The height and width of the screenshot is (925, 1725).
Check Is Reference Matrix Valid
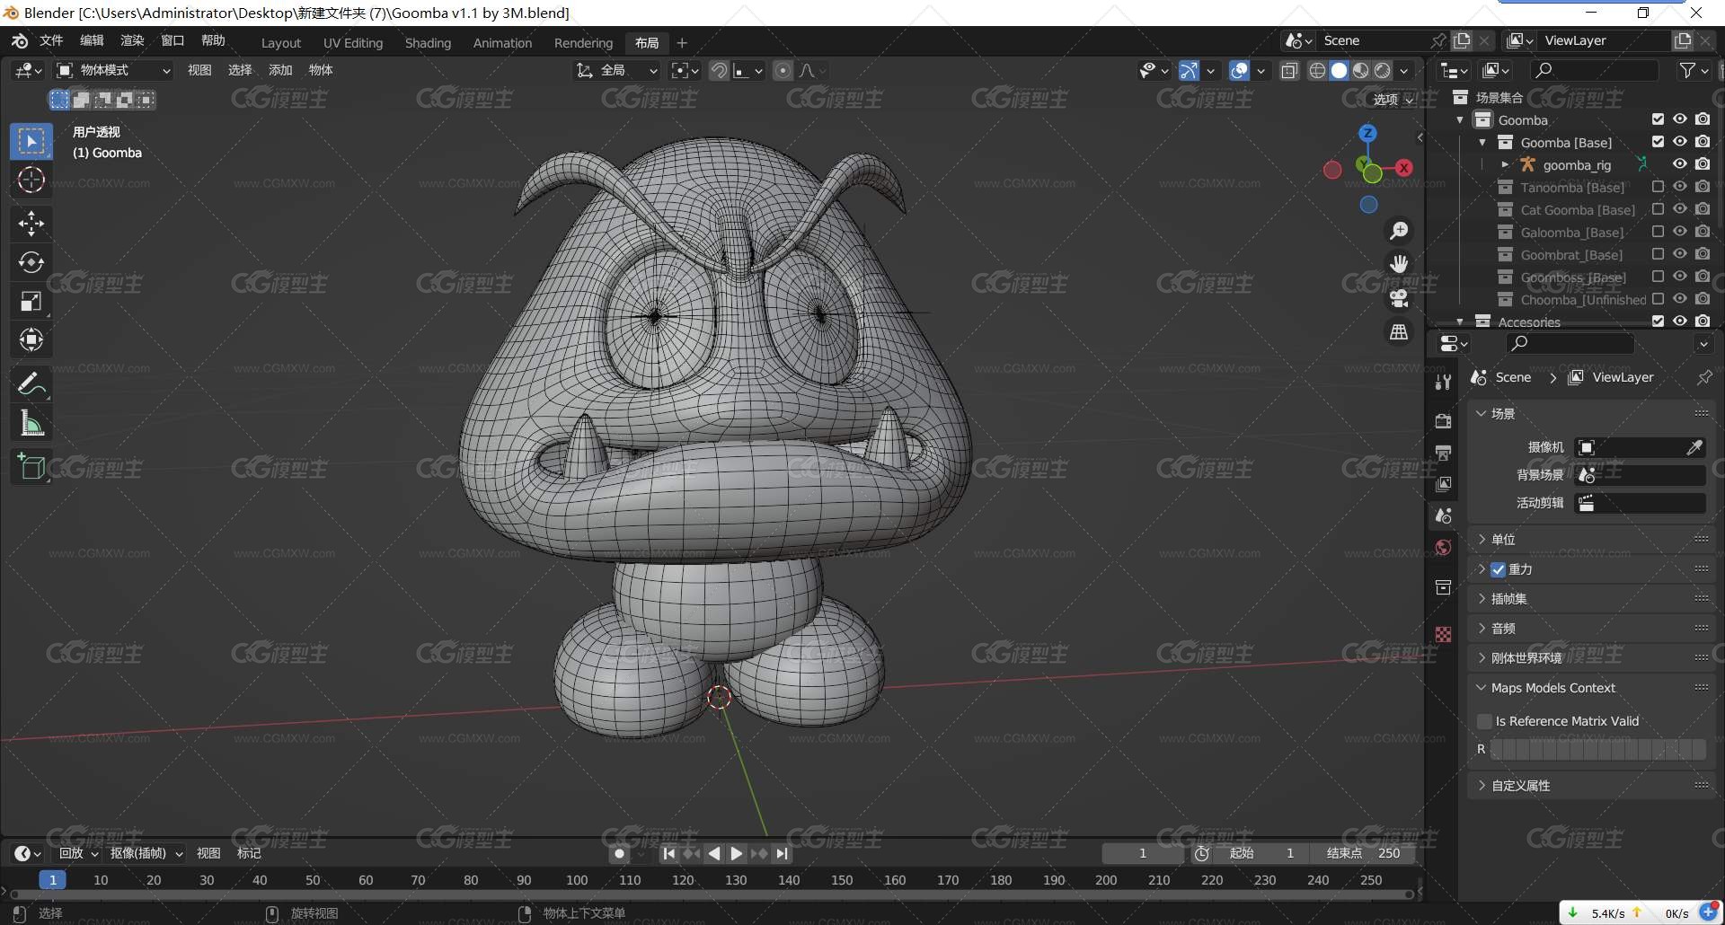pos(1484,721)
